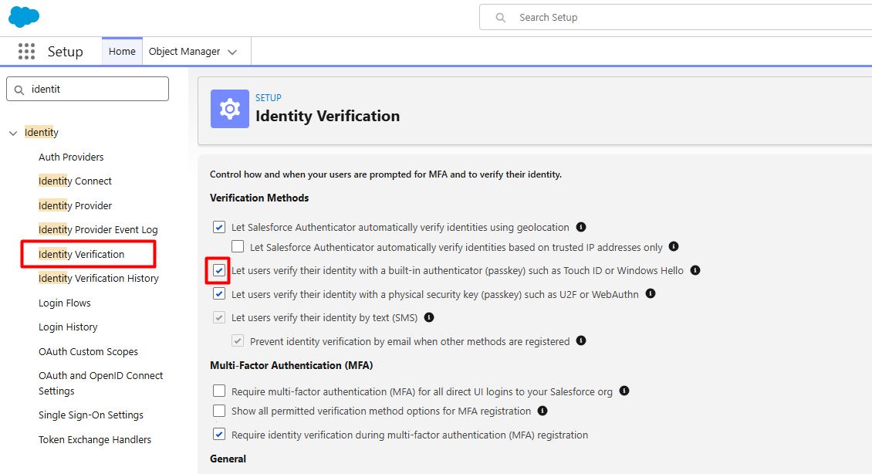Click the Identity section label in sidebar

42,133
